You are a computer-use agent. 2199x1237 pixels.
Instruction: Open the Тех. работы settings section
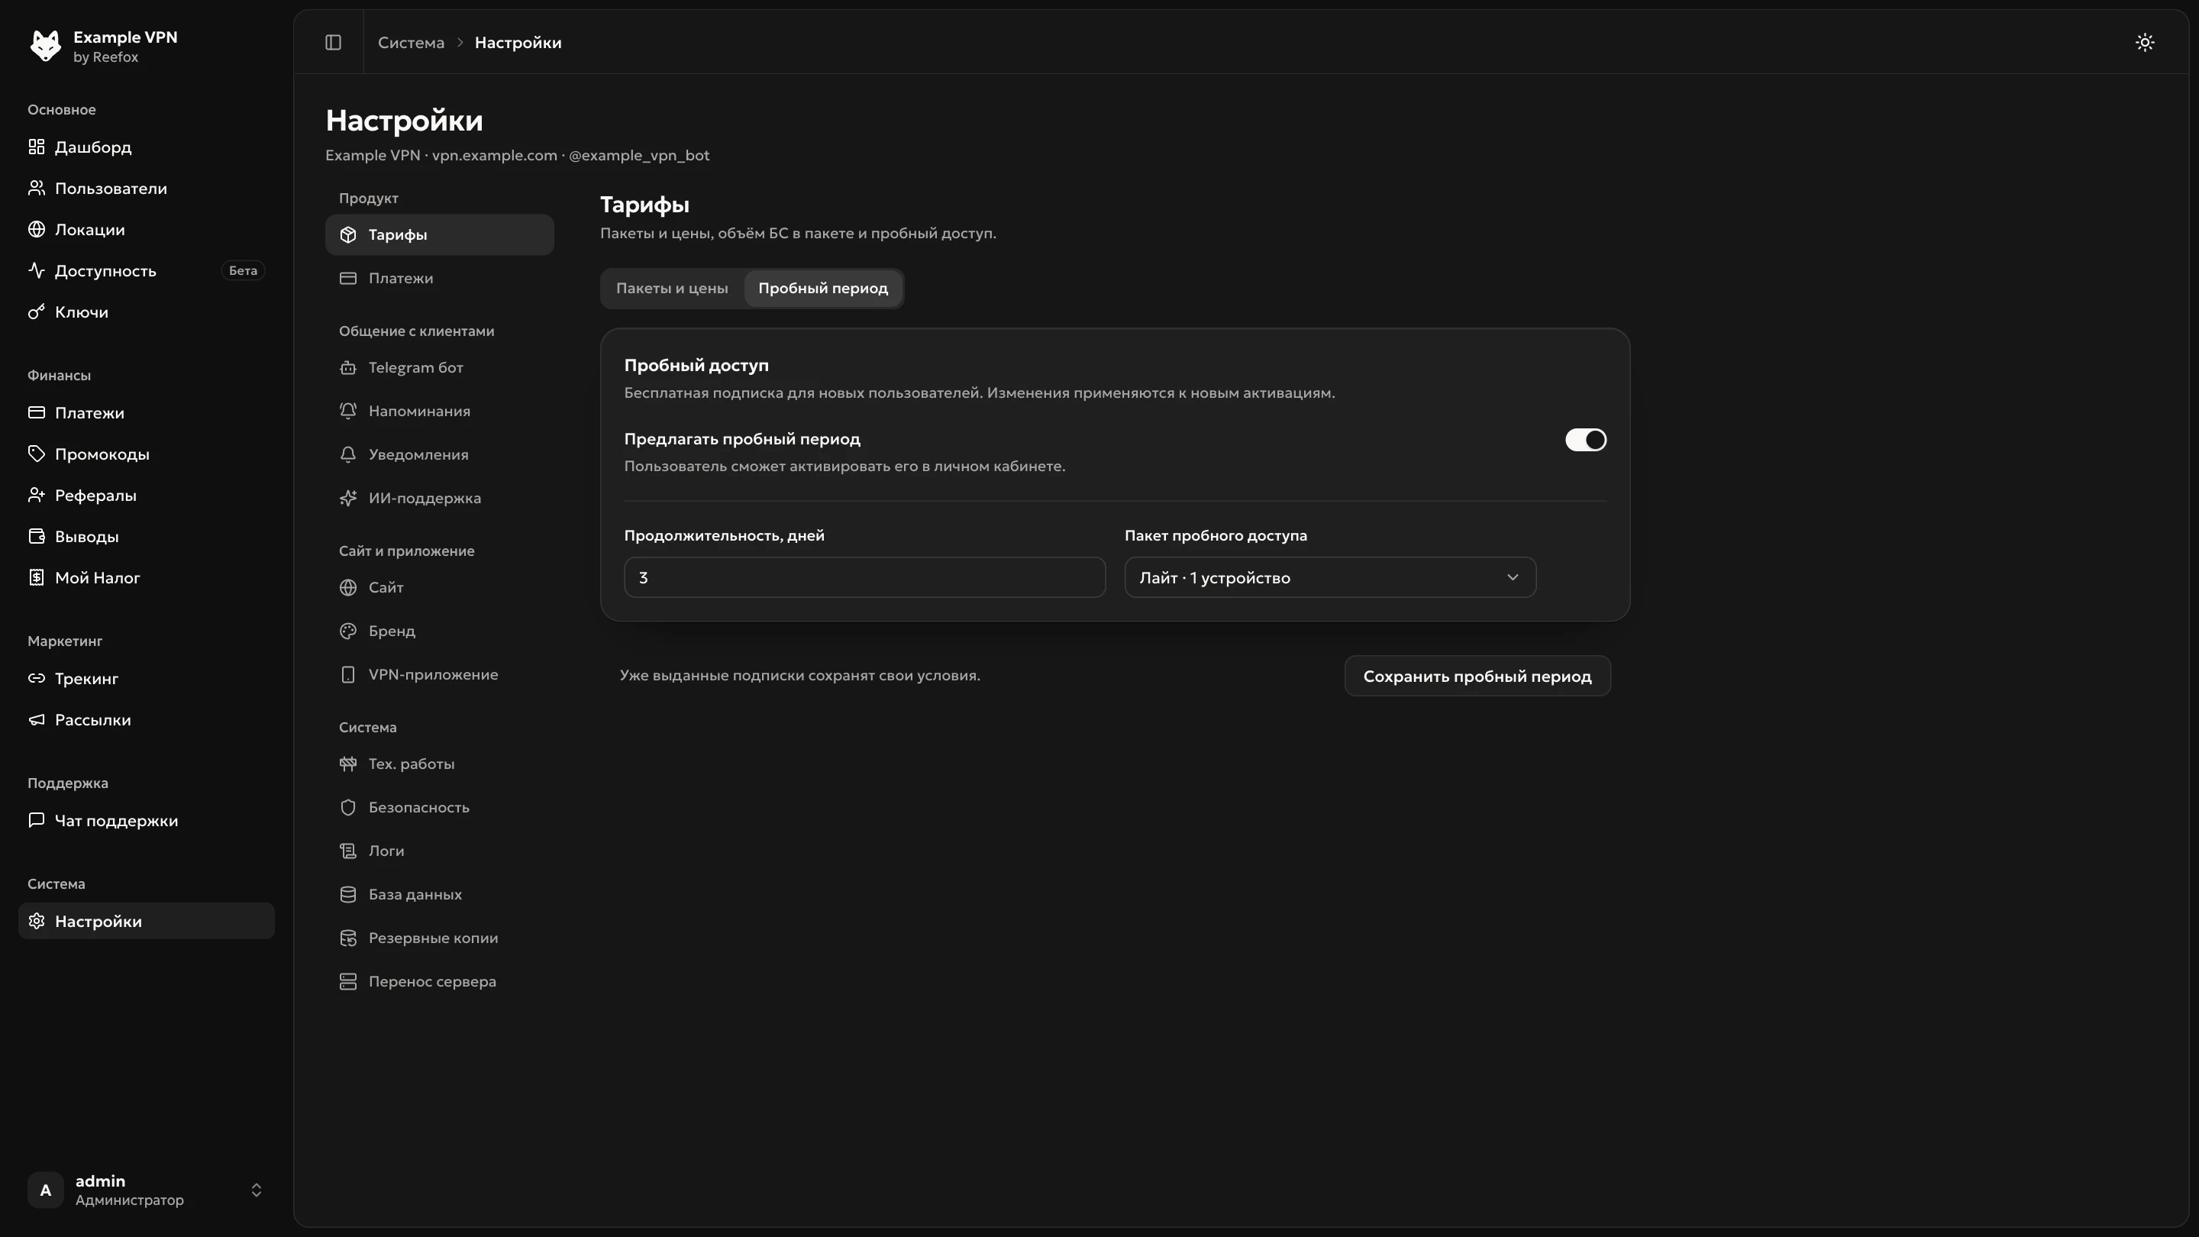(440, 764)
